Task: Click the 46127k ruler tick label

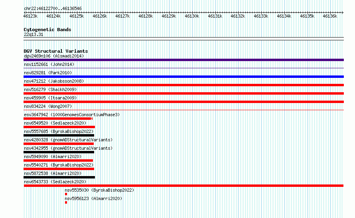Action: click(x=122, y=16)
